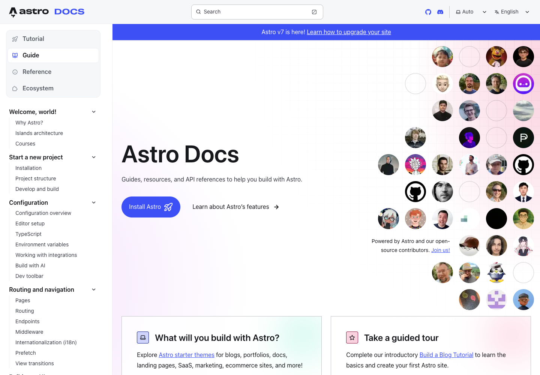Click the puzzle icon beside Ecosystem
This screenshot has height=375, width=540.
[15, 88]
